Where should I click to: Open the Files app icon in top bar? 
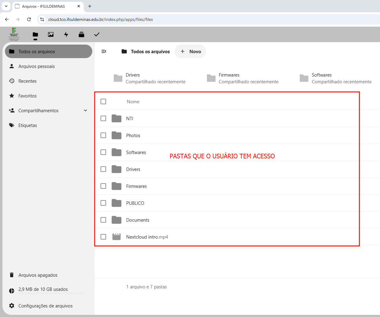click(x=35, y=34)
